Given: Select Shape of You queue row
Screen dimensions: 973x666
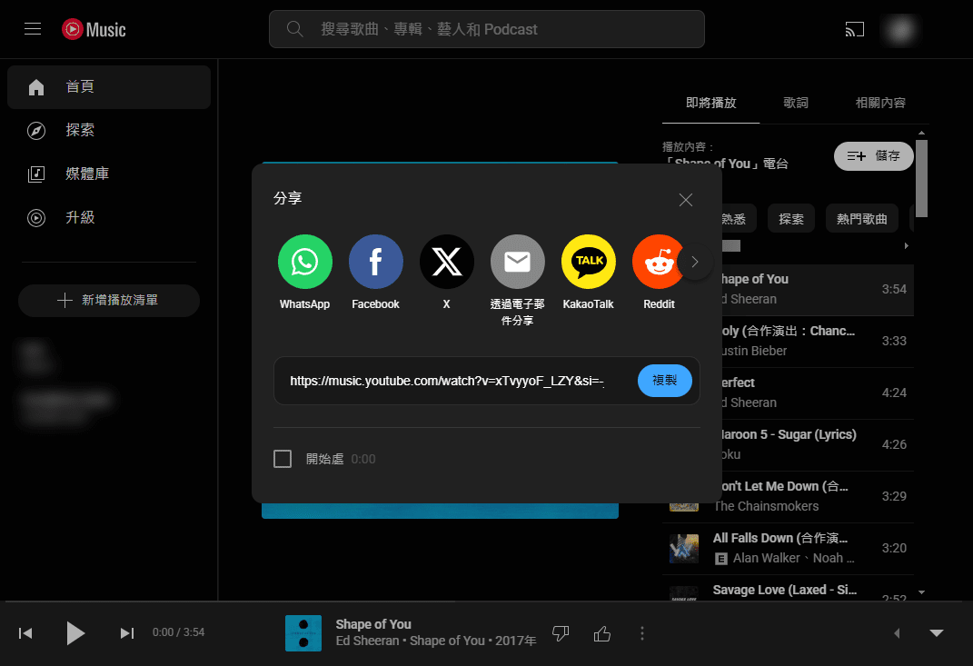Looking at the screenshot, I should [x=818, y=290].
